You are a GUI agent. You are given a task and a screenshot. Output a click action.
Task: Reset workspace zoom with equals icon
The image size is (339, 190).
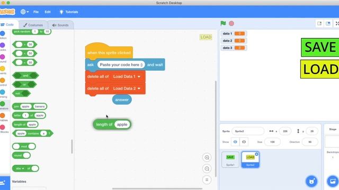(207, 180)
